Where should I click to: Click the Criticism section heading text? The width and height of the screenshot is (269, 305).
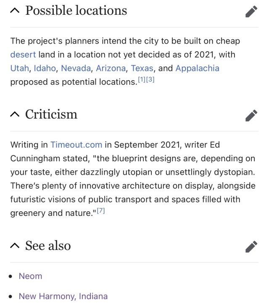pos(51,114)
